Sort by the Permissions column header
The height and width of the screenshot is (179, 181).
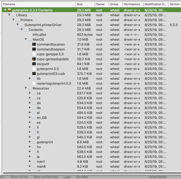pyautogui.click(x=133, y=4)
